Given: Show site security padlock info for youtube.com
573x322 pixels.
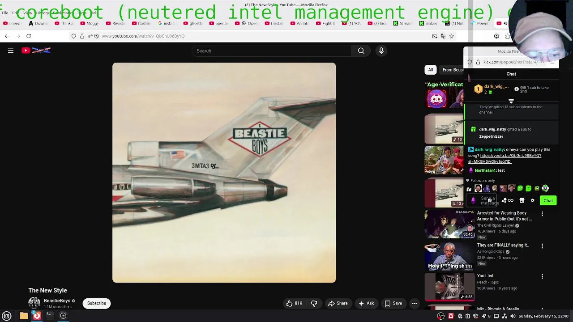Looking at the screenshot, I should pyautogui.click(x=82, y=36).
